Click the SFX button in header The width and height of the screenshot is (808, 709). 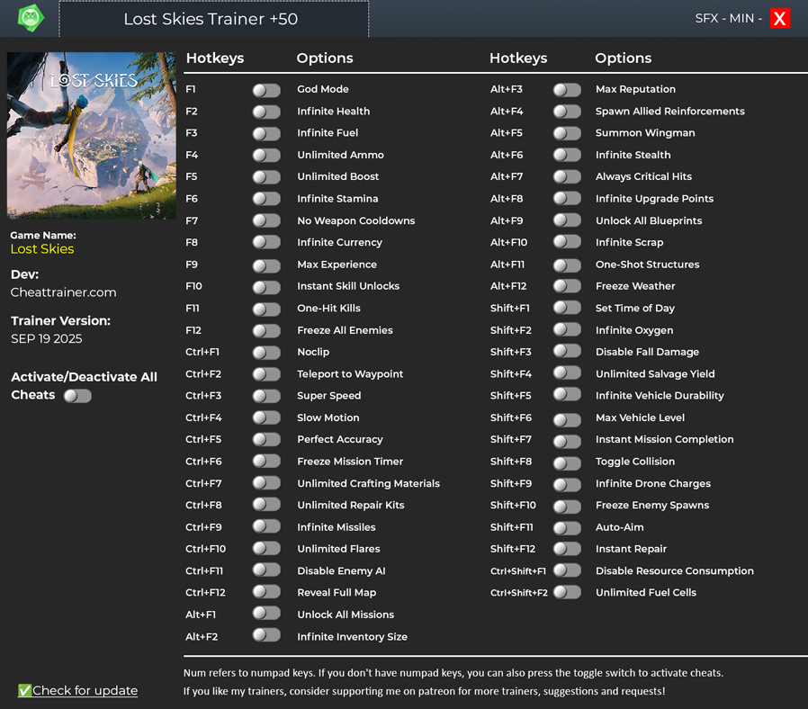707,18
